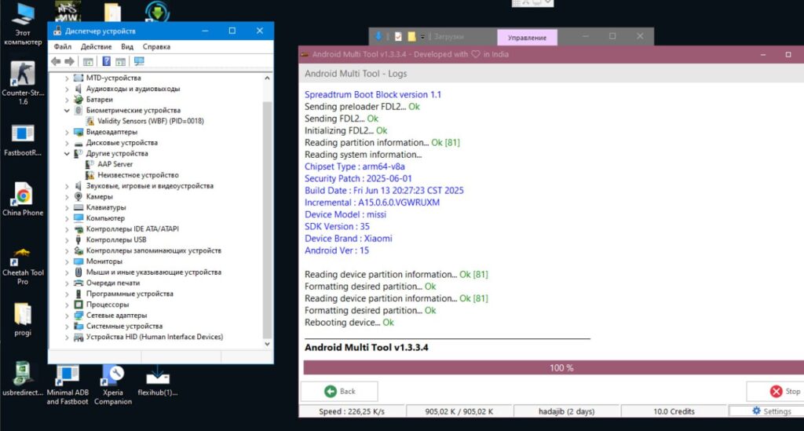Open the China Phone Chrome shortcut

click(x=23, y=194)
